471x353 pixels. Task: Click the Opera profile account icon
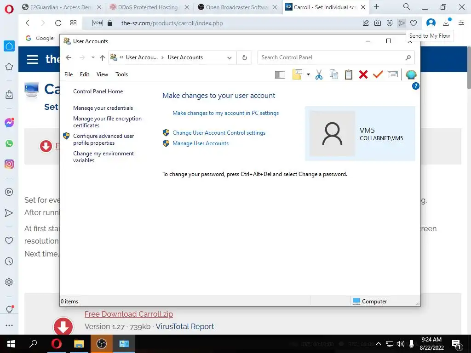tap(431, 23)
